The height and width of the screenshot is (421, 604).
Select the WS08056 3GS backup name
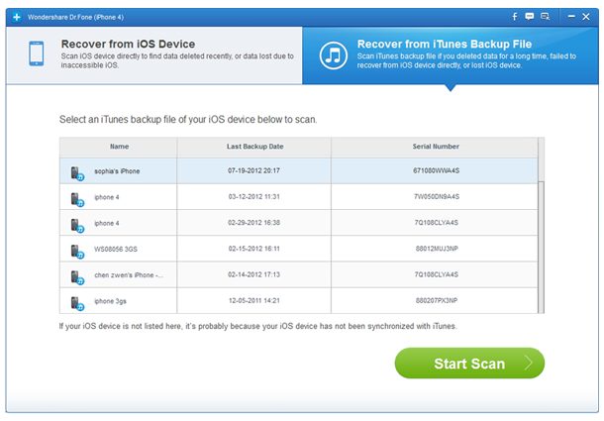coord(116,249)
